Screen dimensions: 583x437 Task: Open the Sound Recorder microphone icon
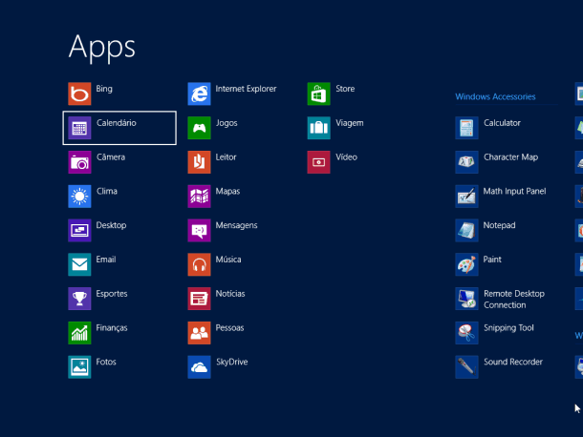coord(466,366)
